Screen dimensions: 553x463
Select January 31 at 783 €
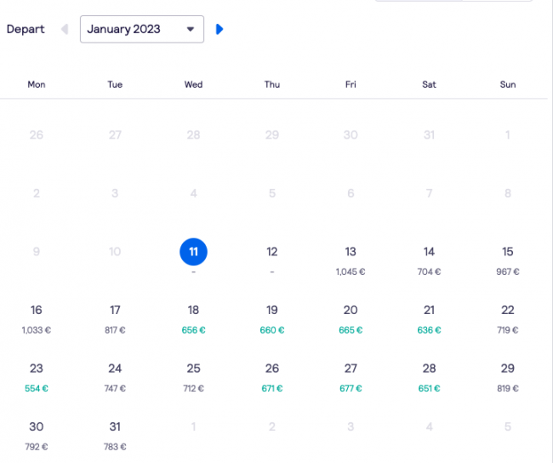pos(115,436)
